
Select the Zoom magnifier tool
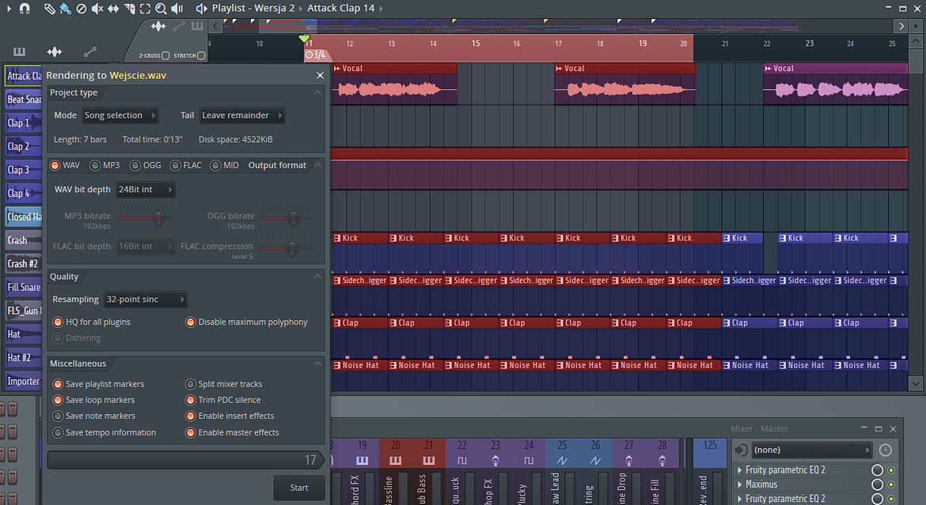[x=161, y=8]
